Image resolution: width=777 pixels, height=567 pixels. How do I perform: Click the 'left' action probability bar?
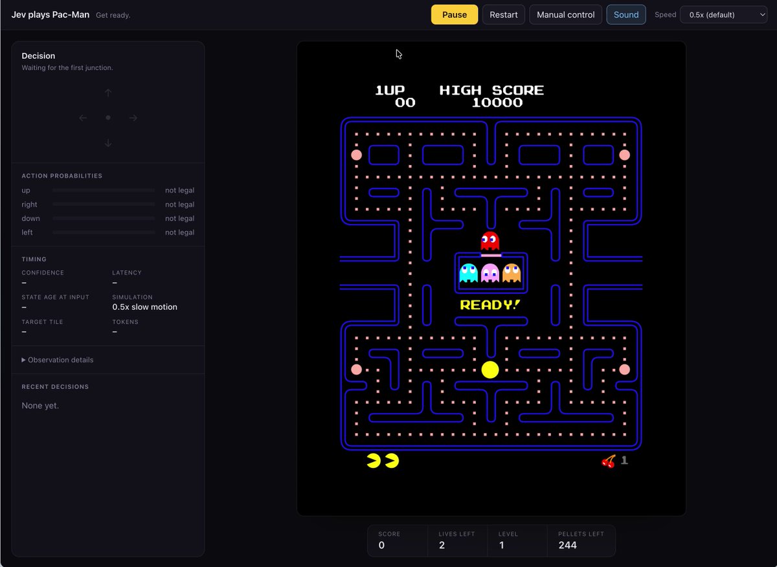point(104,232)
